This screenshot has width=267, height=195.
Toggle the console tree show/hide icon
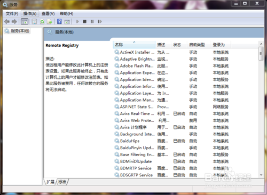pos(25,22)
